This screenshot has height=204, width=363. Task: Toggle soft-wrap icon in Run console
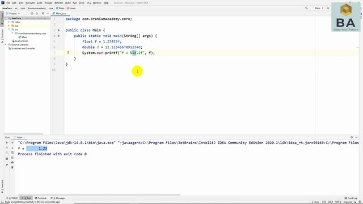(x=12, y=152)
